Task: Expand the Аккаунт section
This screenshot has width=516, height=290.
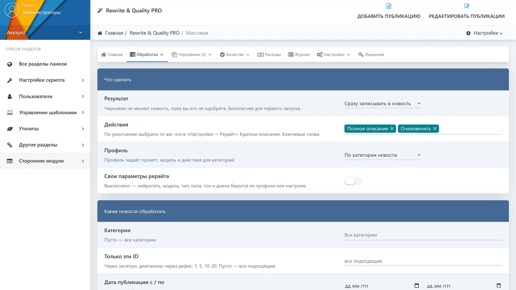Action: click(45, 33)
